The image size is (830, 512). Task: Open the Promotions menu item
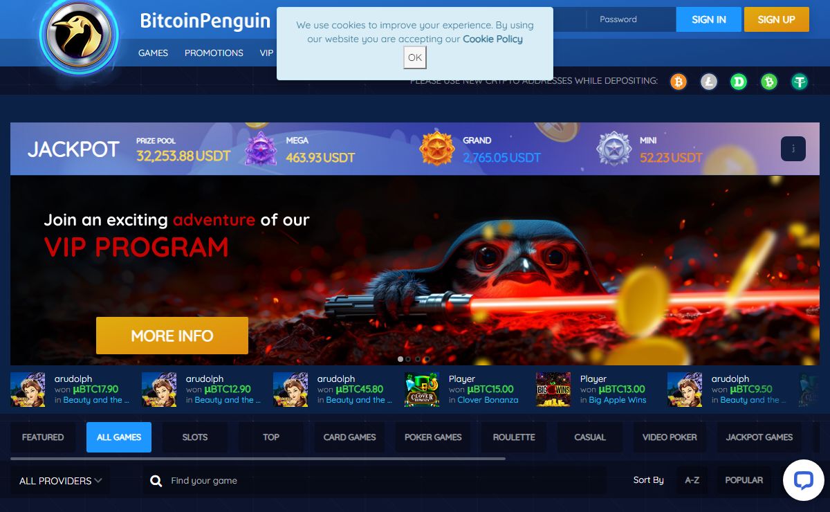pos(214,53)
